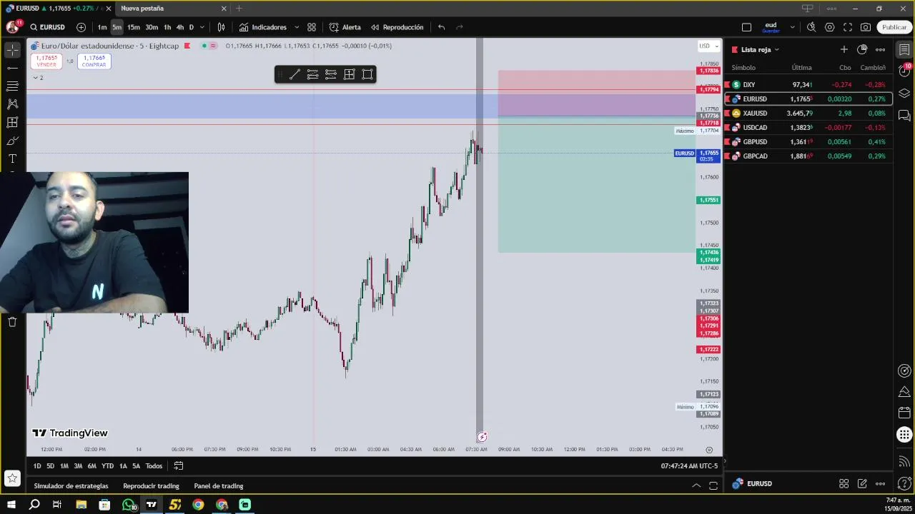
Task: Open the object tree layers panel
Action: point(904,94)
